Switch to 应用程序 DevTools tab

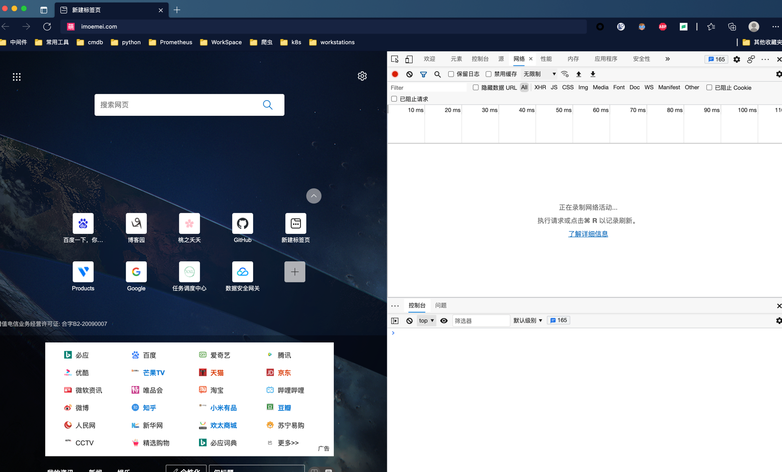tap(606, 59)
